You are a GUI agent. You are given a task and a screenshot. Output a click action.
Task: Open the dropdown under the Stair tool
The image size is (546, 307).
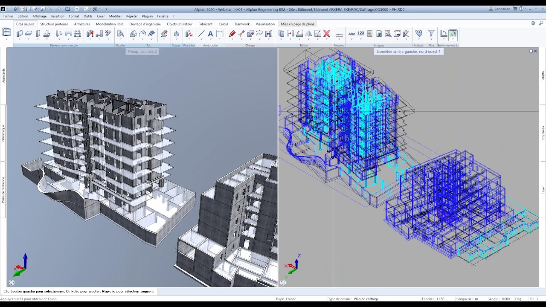coord(121,39)
